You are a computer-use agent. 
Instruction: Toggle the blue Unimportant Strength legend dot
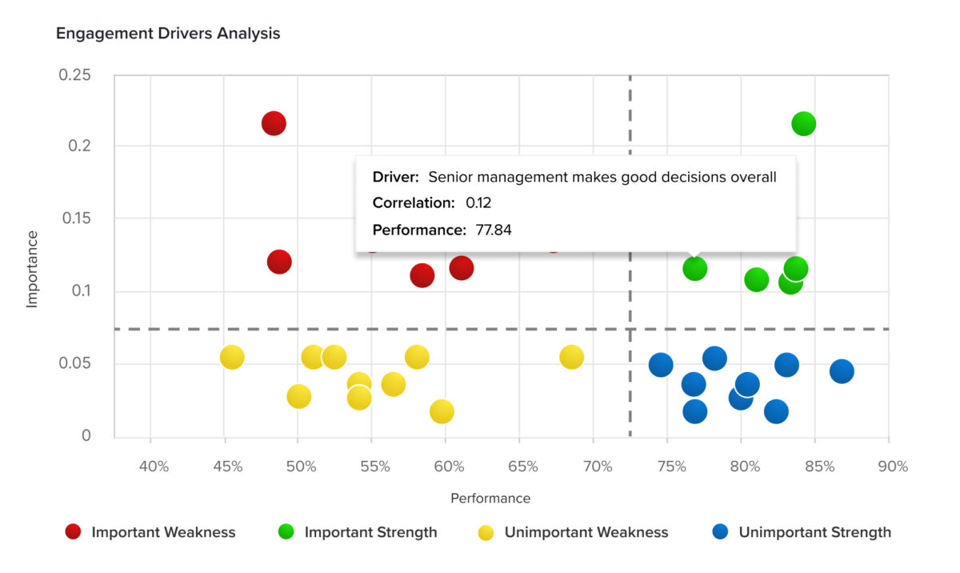point(720,532)
